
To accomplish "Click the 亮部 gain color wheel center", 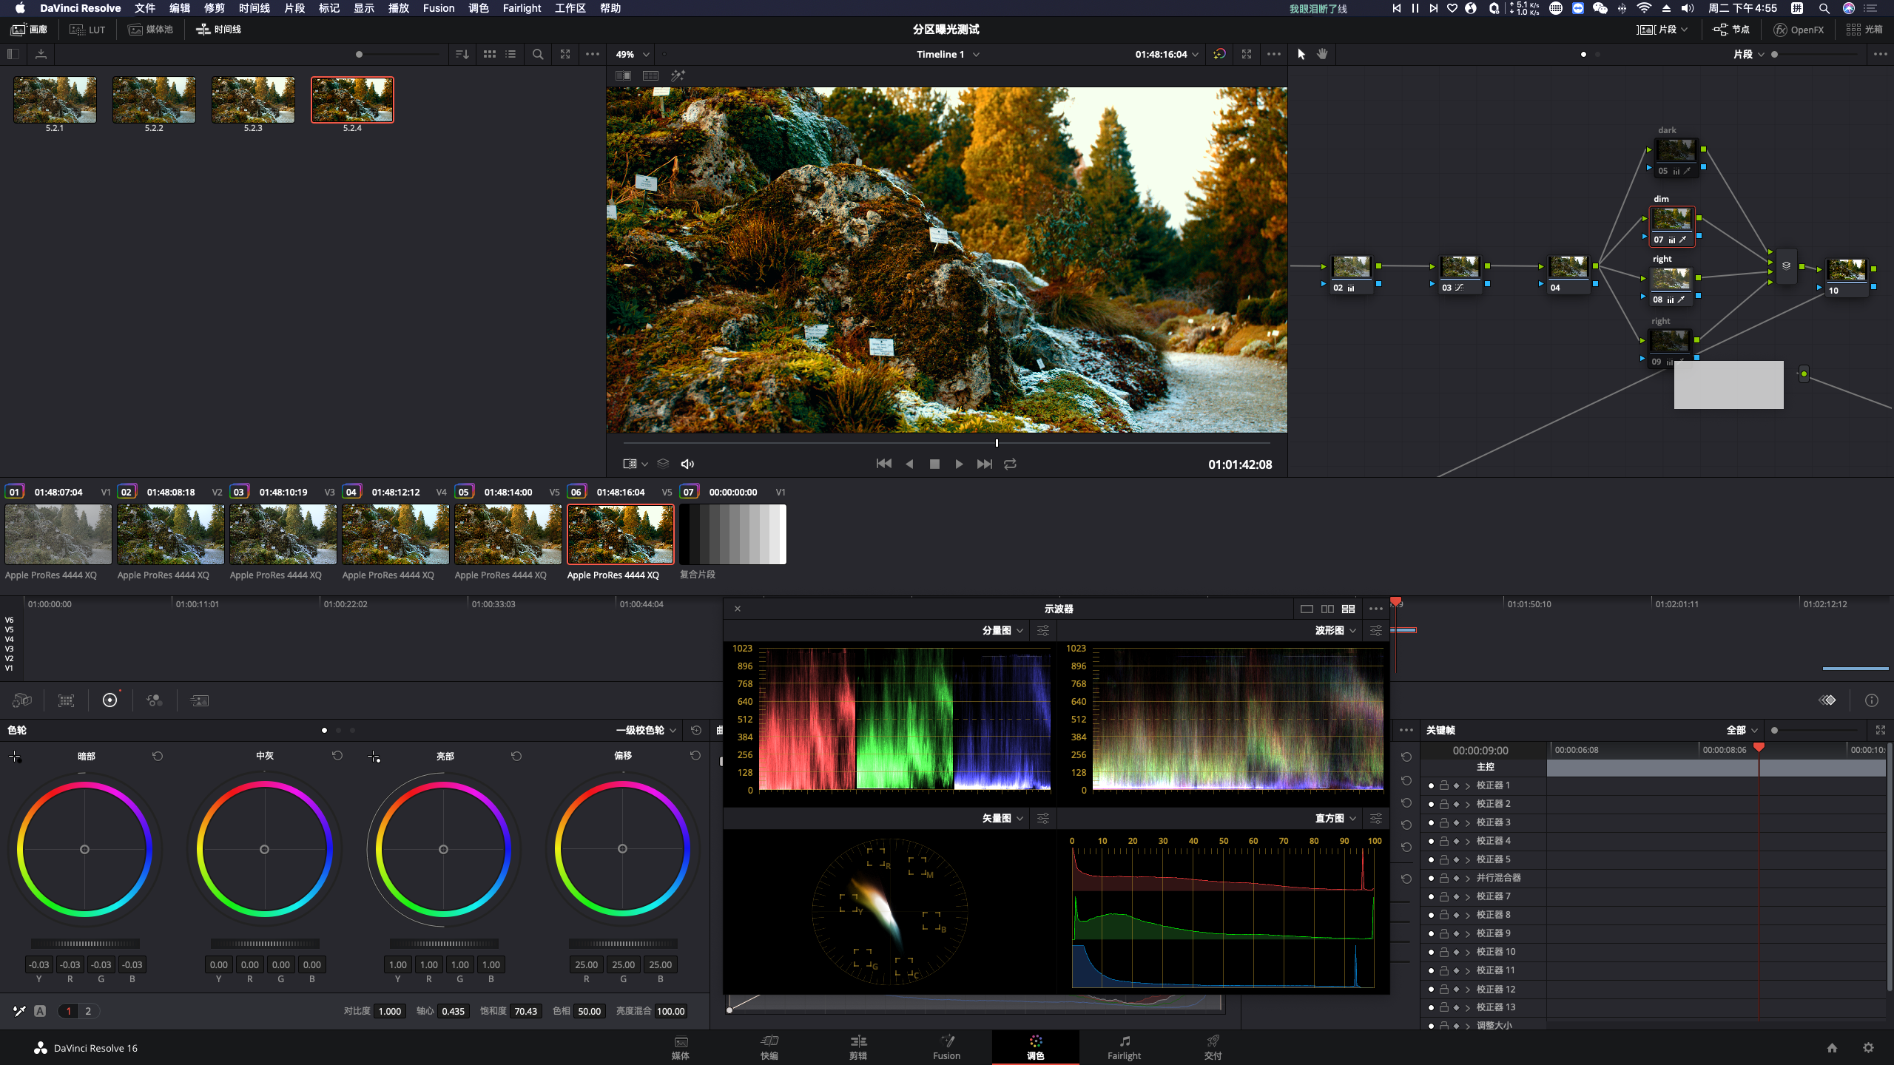I will pos(443,849).
